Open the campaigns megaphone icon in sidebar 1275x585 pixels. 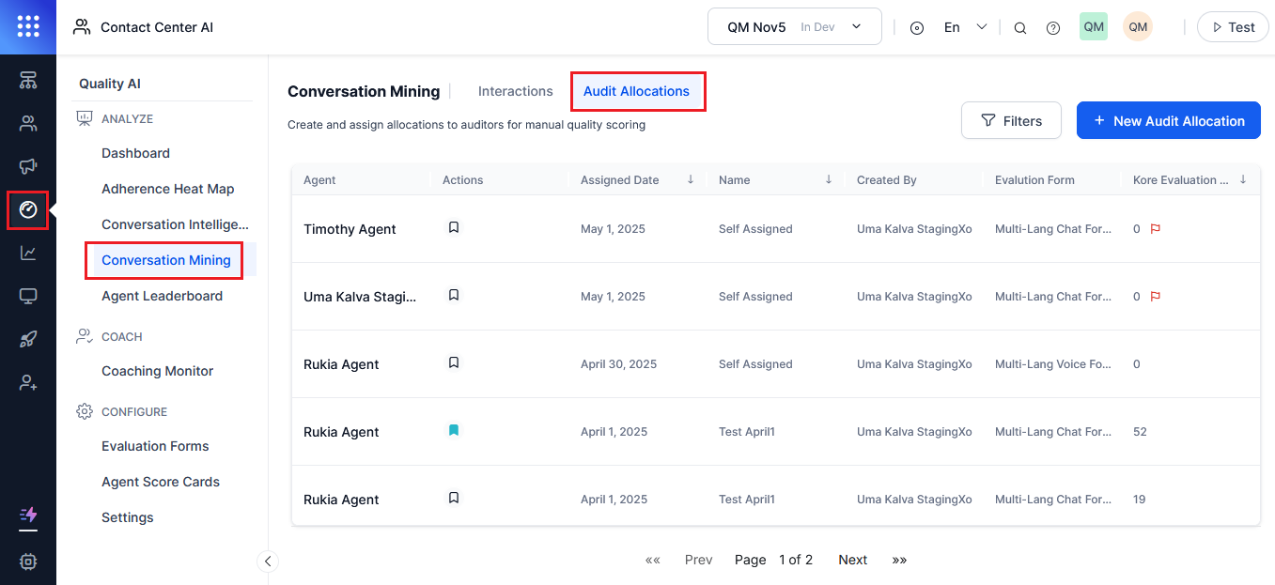pos(28,166)
